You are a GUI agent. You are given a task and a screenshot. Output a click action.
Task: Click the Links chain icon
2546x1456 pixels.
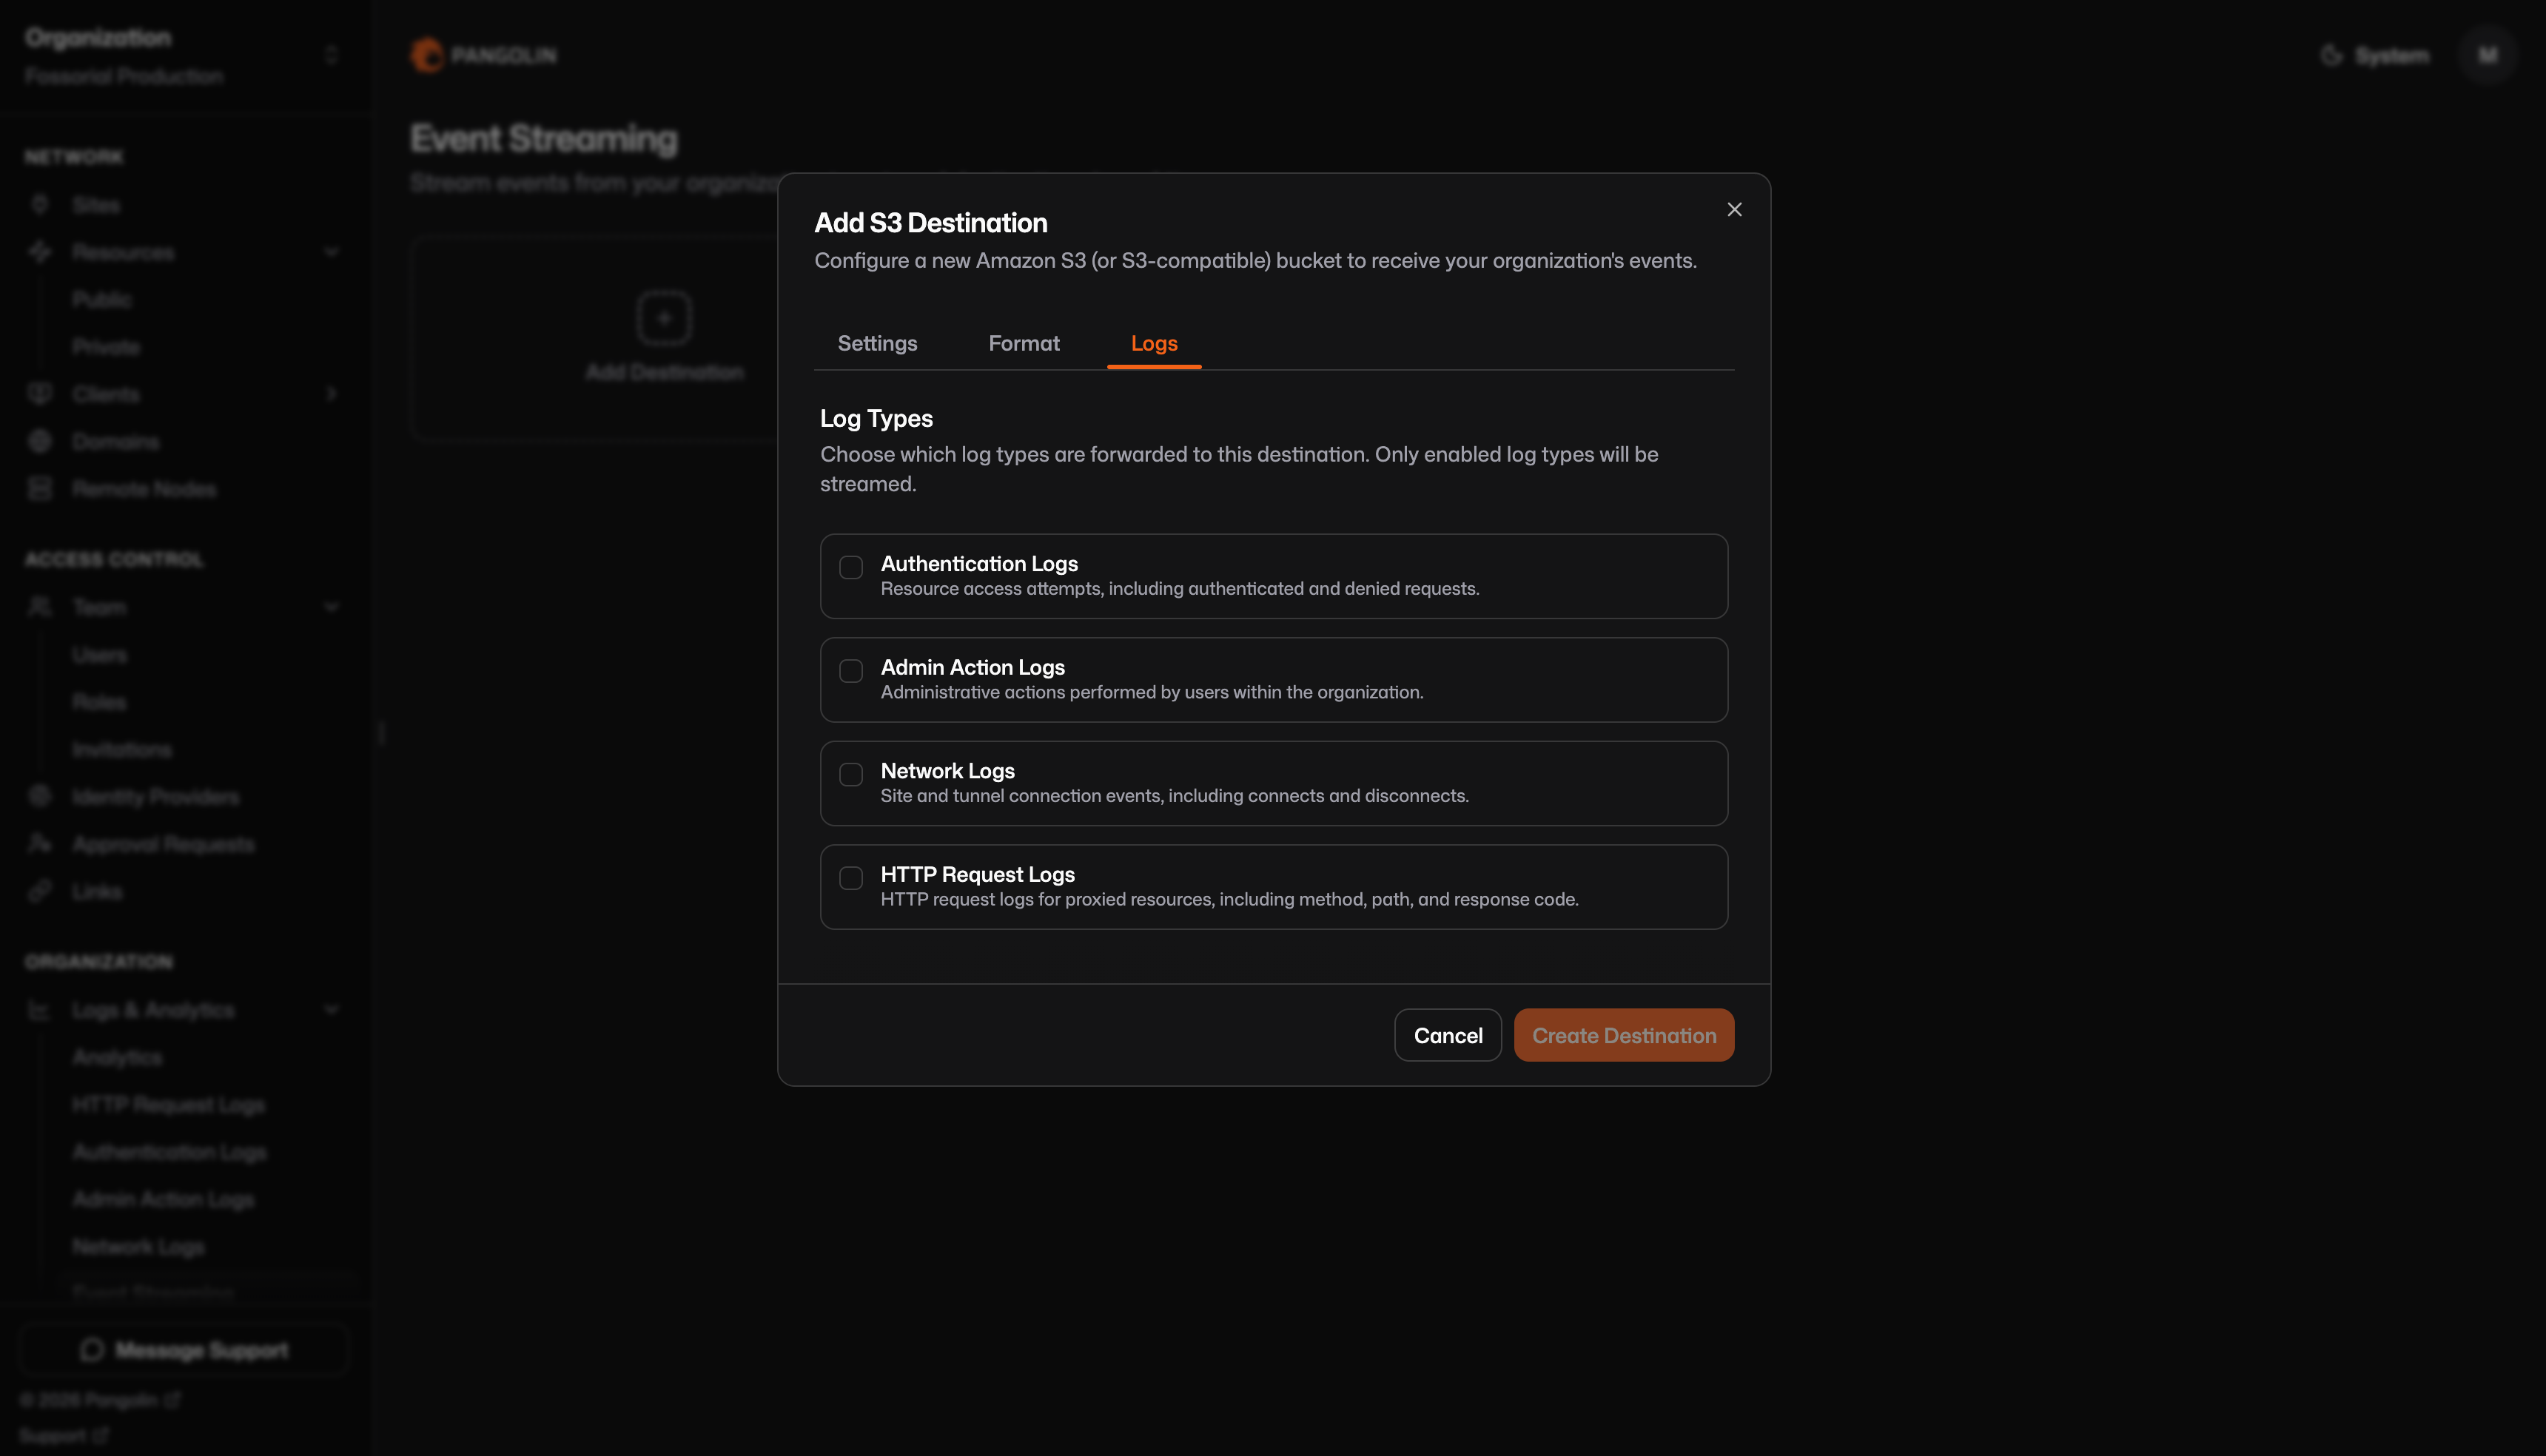40,891
